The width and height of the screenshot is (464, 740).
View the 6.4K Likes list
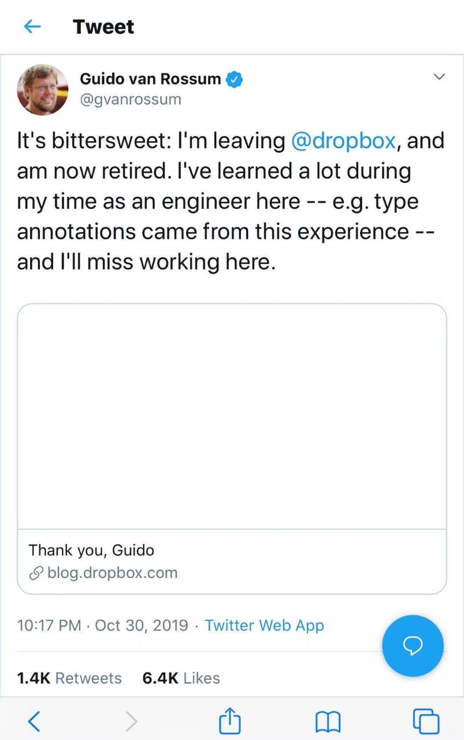coord(181,678)
